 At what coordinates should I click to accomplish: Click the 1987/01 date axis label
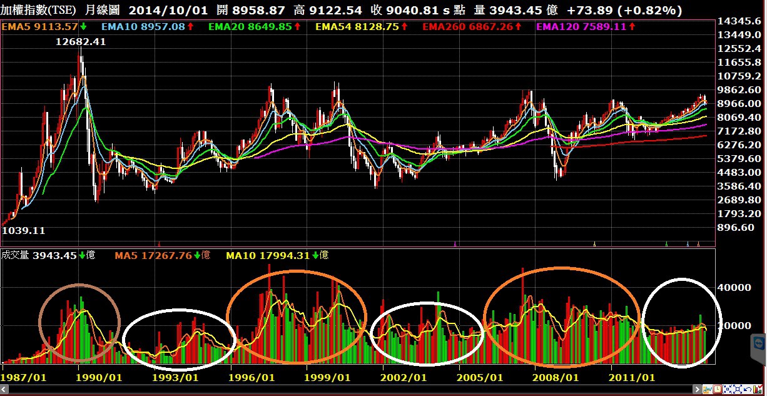coord(24,378)
